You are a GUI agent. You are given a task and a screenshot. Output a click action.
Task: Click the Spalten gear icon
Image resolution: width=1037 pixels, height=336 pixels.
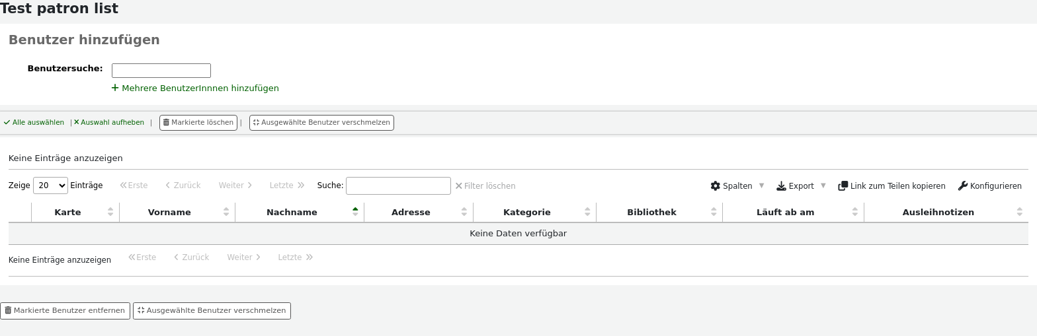pyautogui.click(x=715, y=186)
